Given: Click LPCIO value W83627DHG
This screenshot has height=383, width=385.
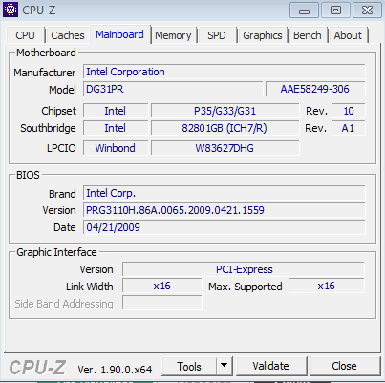Looking at the screenshot, I should point(225,148).
